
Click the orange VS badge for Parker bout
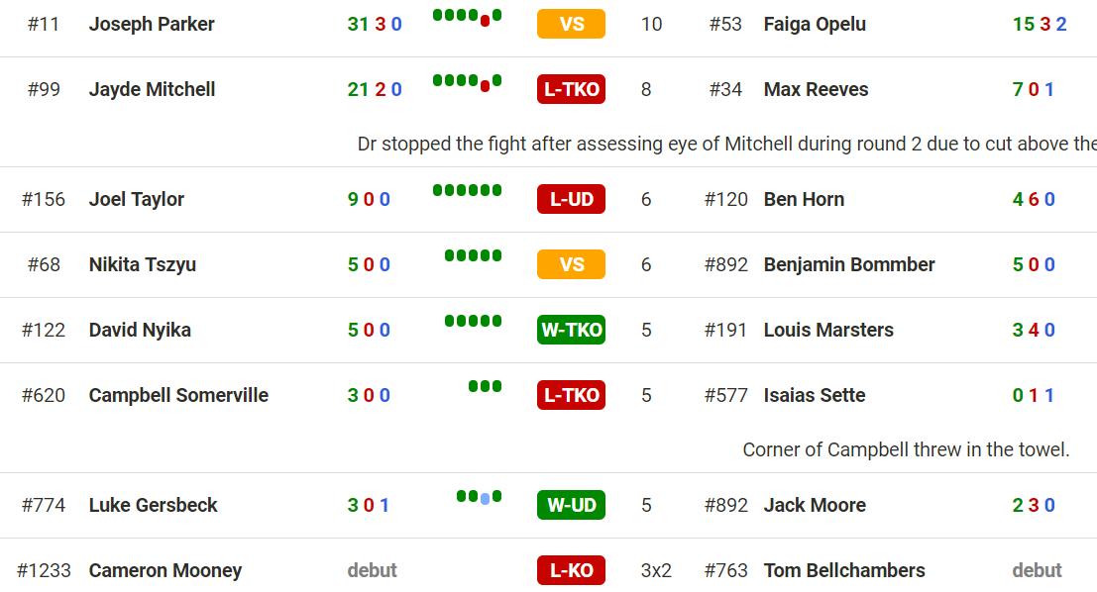(x=571, y=24)
